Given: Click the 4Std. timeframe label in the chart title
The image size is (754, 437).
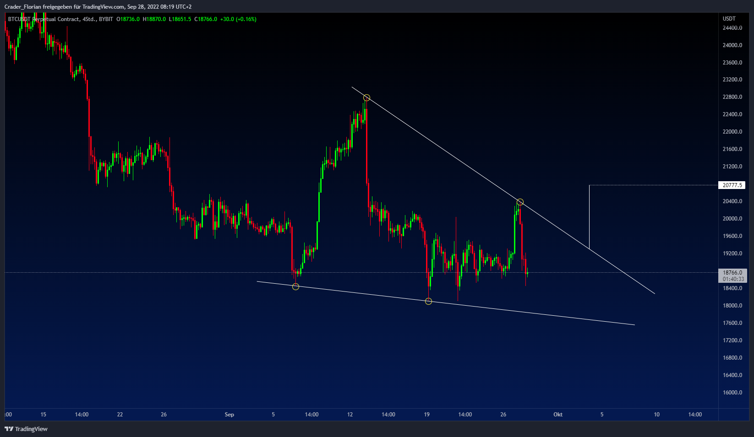Looking at the screenshot, I should (x=89, y=19).
